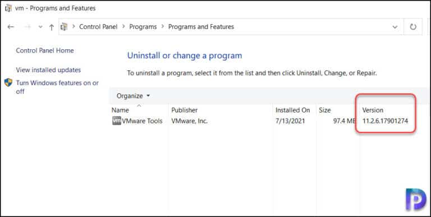
Task: Click the size value 97.4 MB
Action: (x=345, y=121)
